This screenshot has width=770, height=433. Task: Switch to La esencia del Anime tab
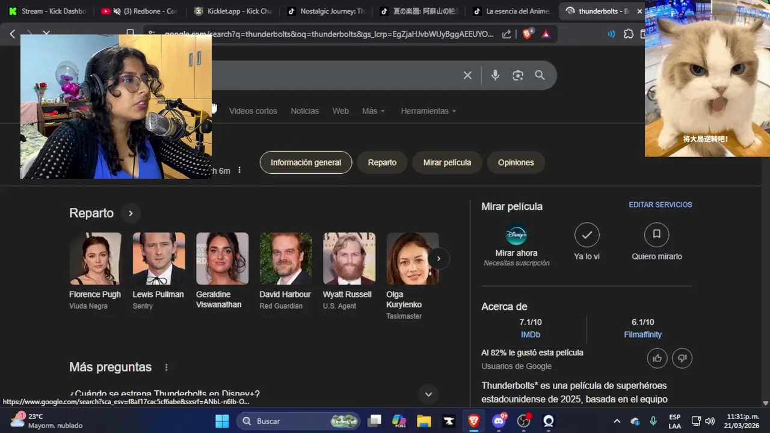tap(511, 11)
